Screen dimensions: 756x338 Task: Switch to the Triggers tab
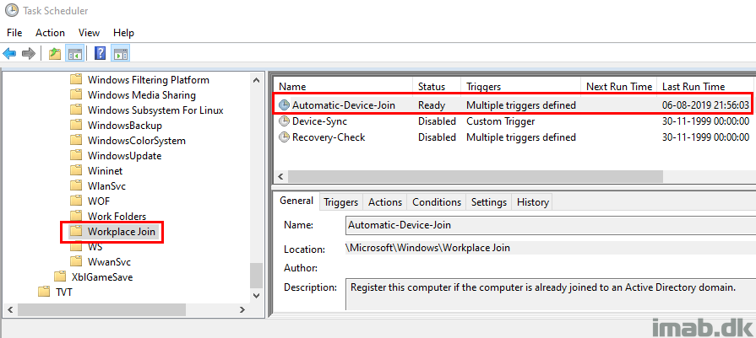pyautogui.click(x=341, y=202)
